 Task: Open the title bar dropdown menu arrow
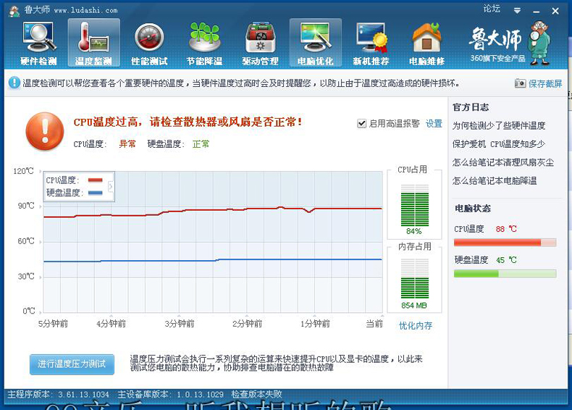coord(517,11)
